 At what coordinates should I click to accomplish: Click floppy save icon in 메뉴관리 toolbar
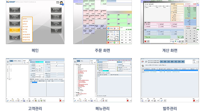point(92,100)
